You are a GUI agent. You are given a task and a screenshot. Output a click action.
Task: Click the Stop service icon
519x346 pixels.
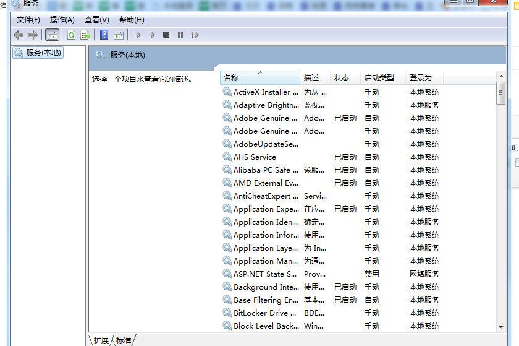point(166,35)
